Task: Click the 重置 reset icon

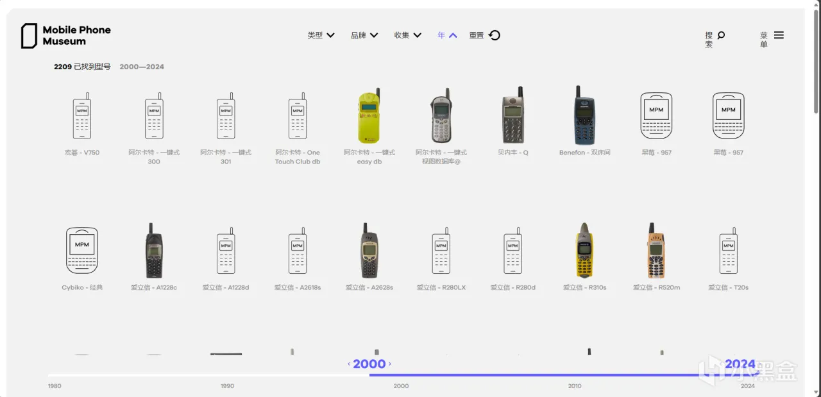Action: (495, 35)
